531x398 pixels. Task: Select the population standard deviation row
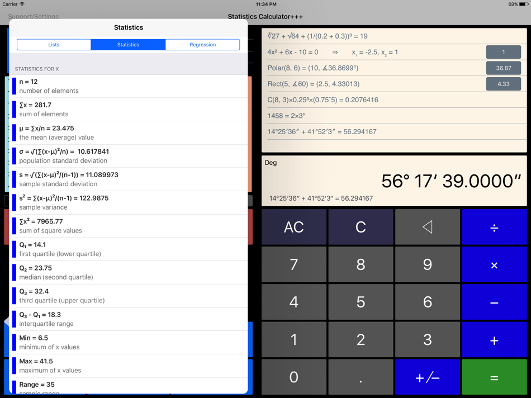tap(129, 156)
